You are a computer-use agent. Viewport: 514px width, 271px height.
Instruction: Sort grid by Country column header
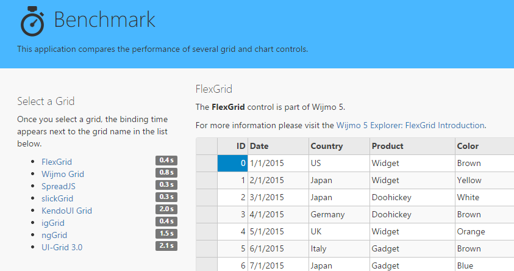point(339,146)
